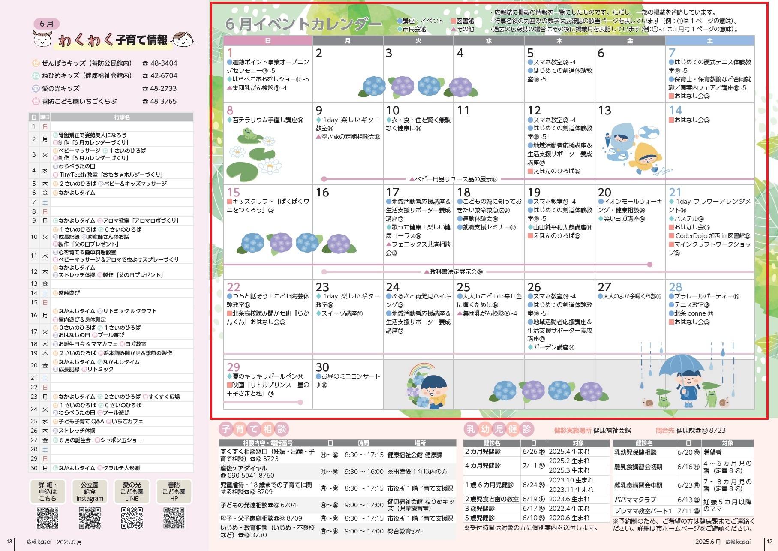The width and height of the screenshot is (778, 551).
Task: Click the 日 column header of the calendar
Action: (x=268, y=41)
